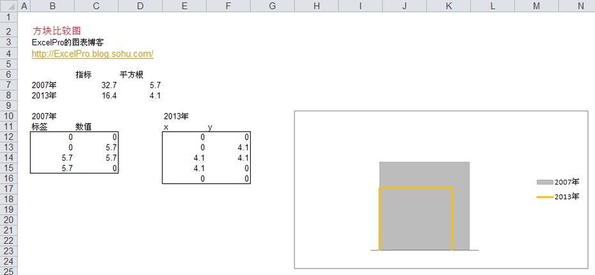Select column J header

point(404,6)
